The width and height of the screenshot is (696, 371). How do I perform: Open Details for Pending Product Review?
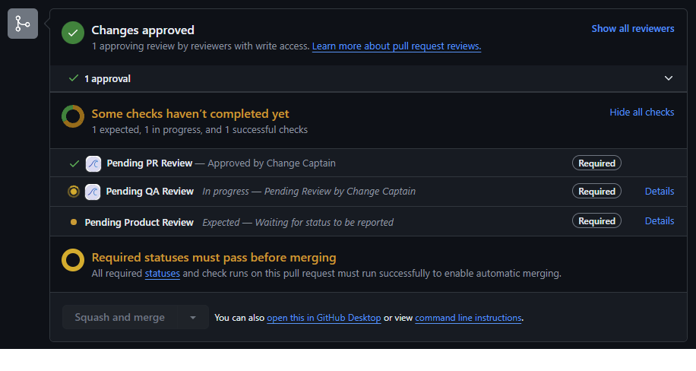click(659, 221)
